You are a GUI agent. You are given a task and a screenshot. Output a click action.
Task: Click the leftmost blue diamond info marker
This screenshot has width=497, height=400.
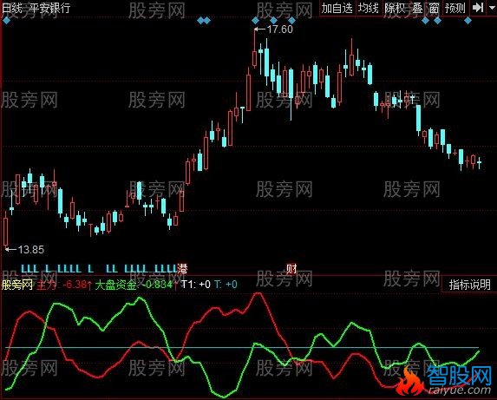[x=6, y=21]
